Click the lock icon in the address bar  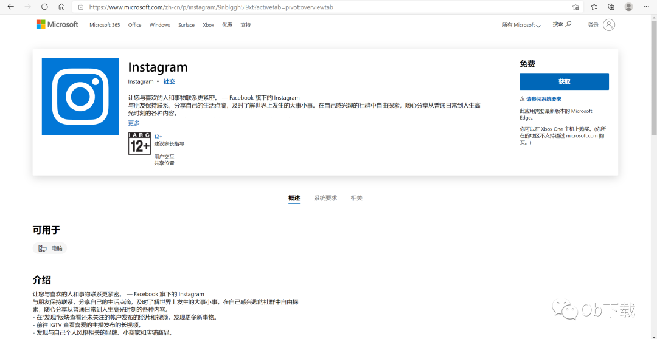pos(82,7)
